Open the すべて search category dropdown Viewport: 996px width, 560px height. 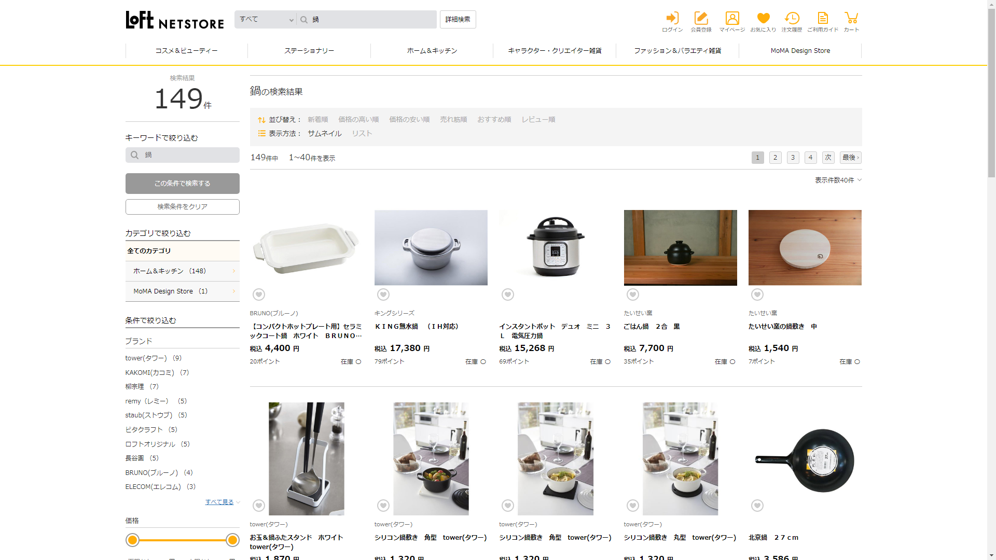[x=266, y=20]
